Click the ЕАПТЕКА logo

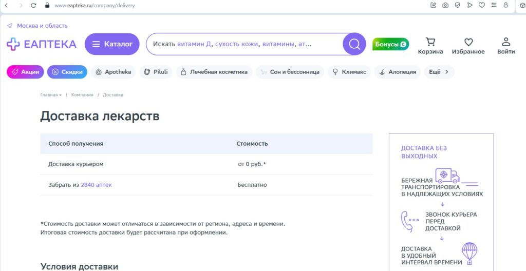(x=42, y=44)
